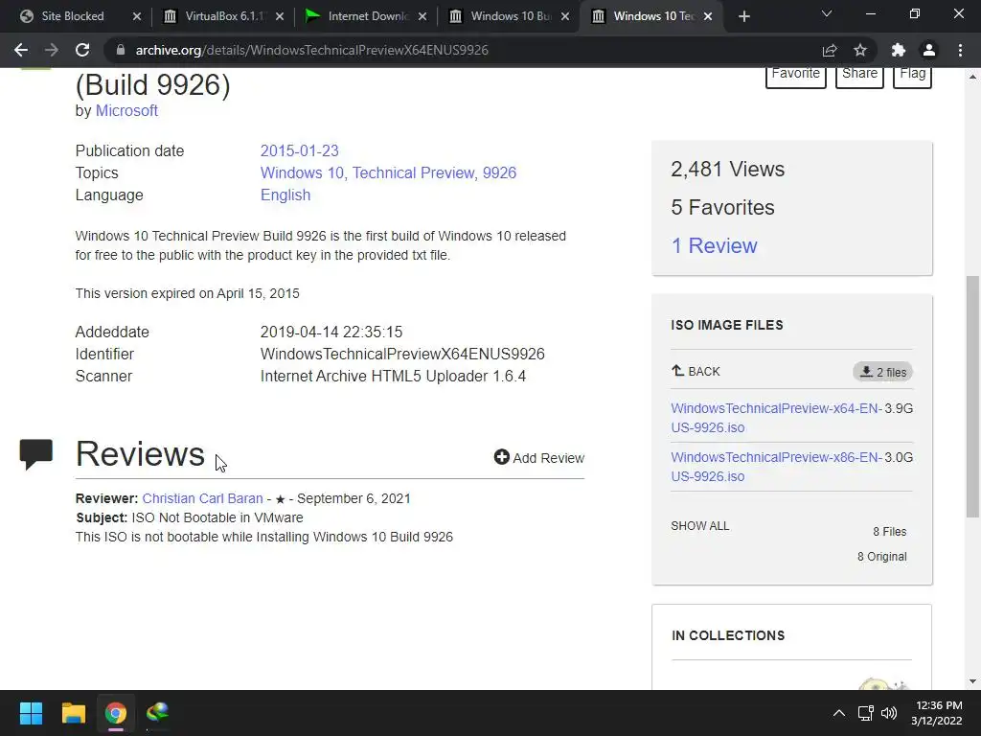
Task: Open the 2015-01-23 publication date link
Action: click(299, 150)
